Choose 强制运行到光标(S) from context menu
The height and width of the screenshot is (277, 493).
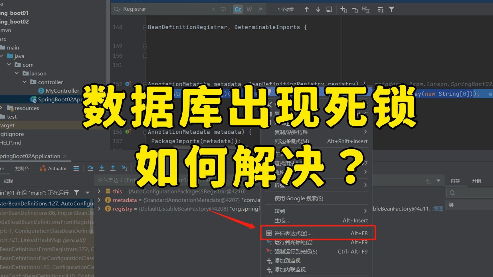[317, 251]
